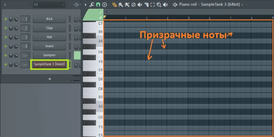Select the Draw pencil tool
This screenshot has height=137, width=274.
pyautogui.click(x=115, y=5)
